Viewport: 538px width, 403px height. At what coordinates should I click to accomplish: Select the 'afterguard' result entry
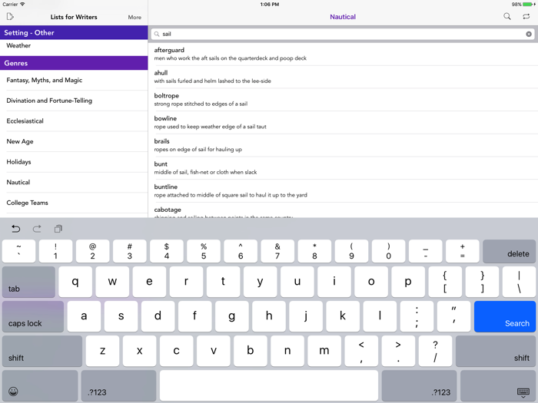click(x=343, y=55)
